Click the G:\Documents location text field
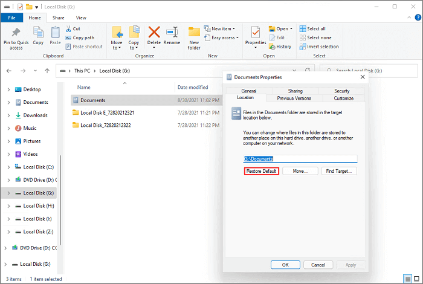This screenshot has width=423, height=284. coord(300,159)
